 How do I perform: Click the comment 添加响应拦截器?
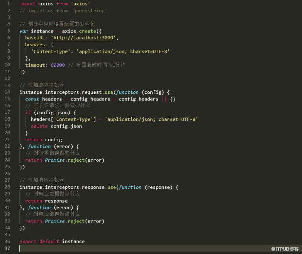(42, 180)
